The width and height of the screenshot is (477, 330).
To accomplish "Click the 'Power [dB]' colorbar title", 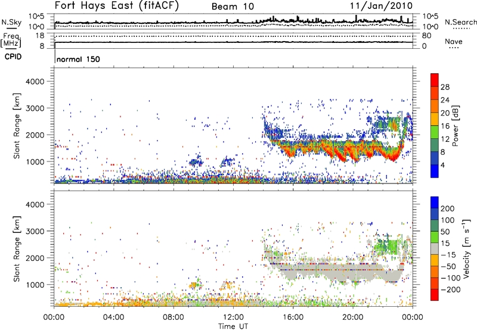I will 455,126.
